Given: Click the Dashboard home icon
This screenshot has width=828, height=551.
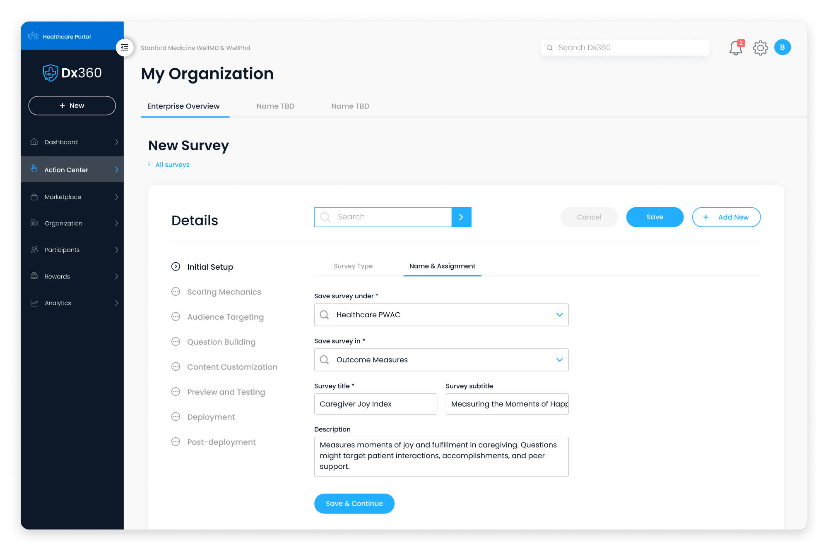Looking at the screenshot, I should tap(34, 142).
